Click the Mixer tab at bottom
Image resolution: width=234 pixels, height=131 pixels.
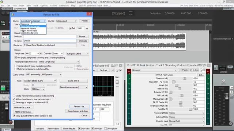coord(6,130)
